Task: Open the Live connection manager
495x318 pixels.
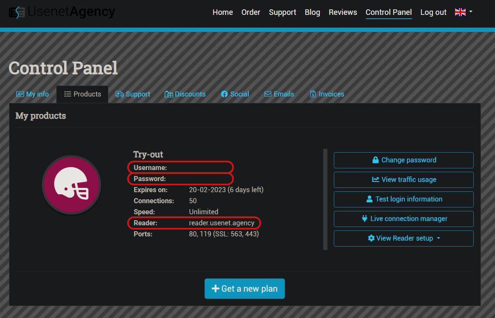Action: (404, 219)
